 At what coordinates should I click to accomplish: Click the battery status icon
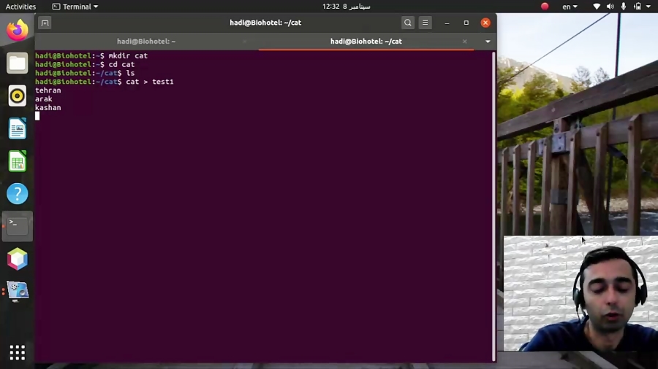click(638, 7)
